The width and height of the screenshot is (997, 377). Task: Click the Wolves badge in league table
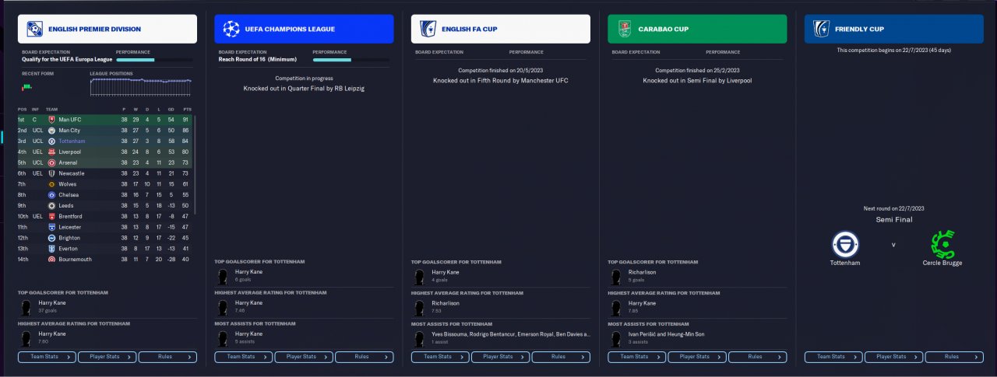(51, 184)
